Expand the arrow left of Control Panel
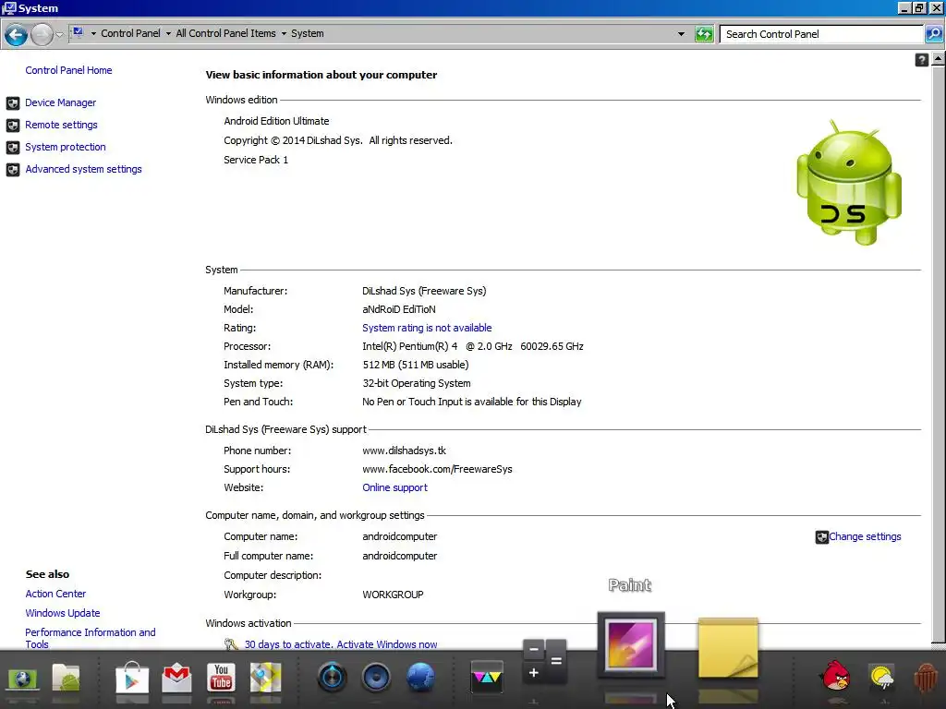946x709 pixels. 93,34
